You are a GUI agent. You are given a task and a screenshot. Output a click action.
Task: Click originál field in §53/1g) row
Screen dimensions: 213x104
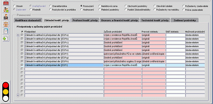click(x=154, y=57)
